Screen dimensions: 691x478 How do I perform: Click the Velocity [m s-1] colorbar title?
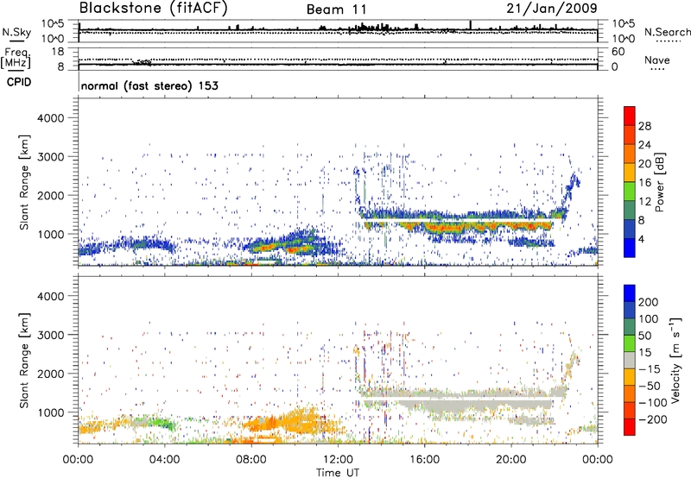675,360
